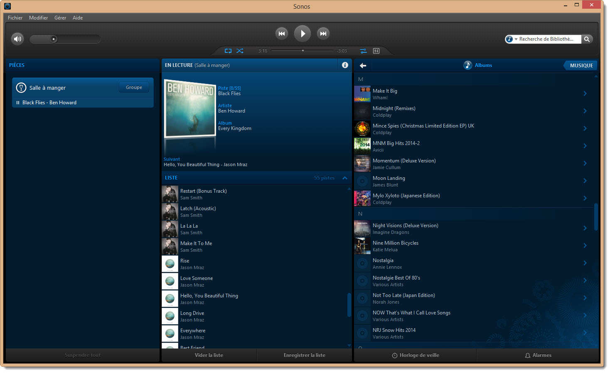Click Vider la liste button
This screenshot has width=610, height=373.
(209, 355)
